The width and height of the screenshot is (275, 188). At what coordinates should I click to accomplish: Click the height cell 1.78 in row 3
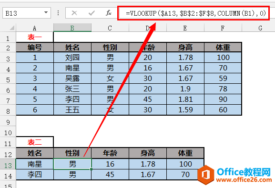185,58
